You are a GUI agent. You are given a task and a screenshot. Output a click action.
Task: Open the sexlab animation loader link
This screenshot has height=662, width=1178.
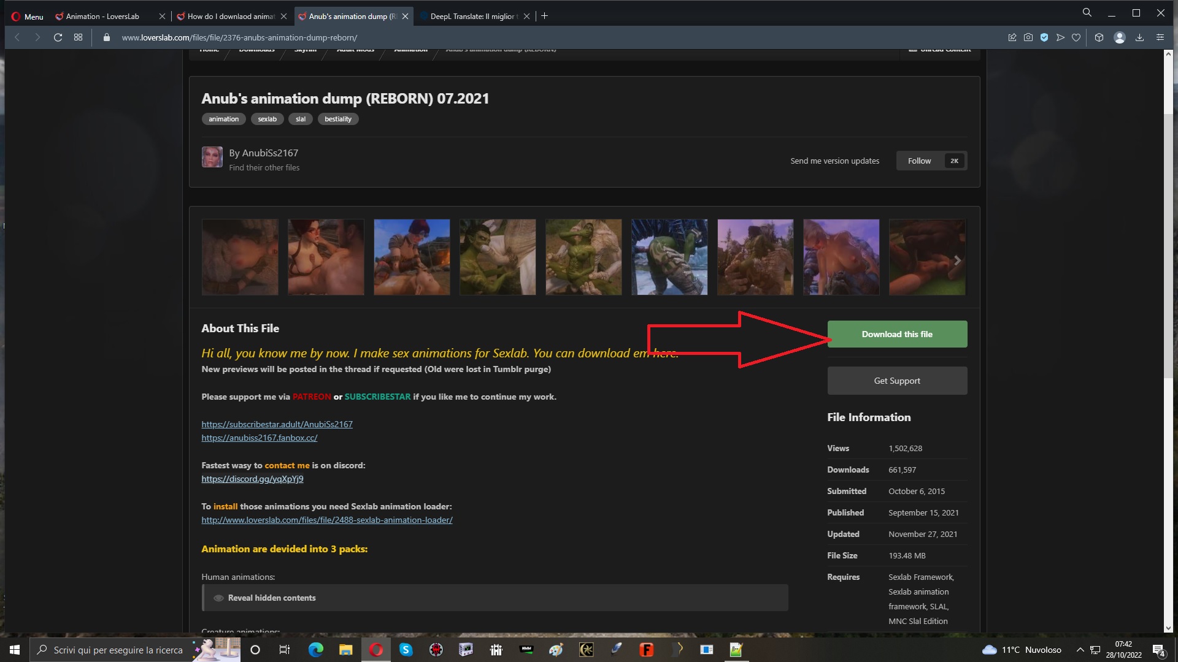326,519
